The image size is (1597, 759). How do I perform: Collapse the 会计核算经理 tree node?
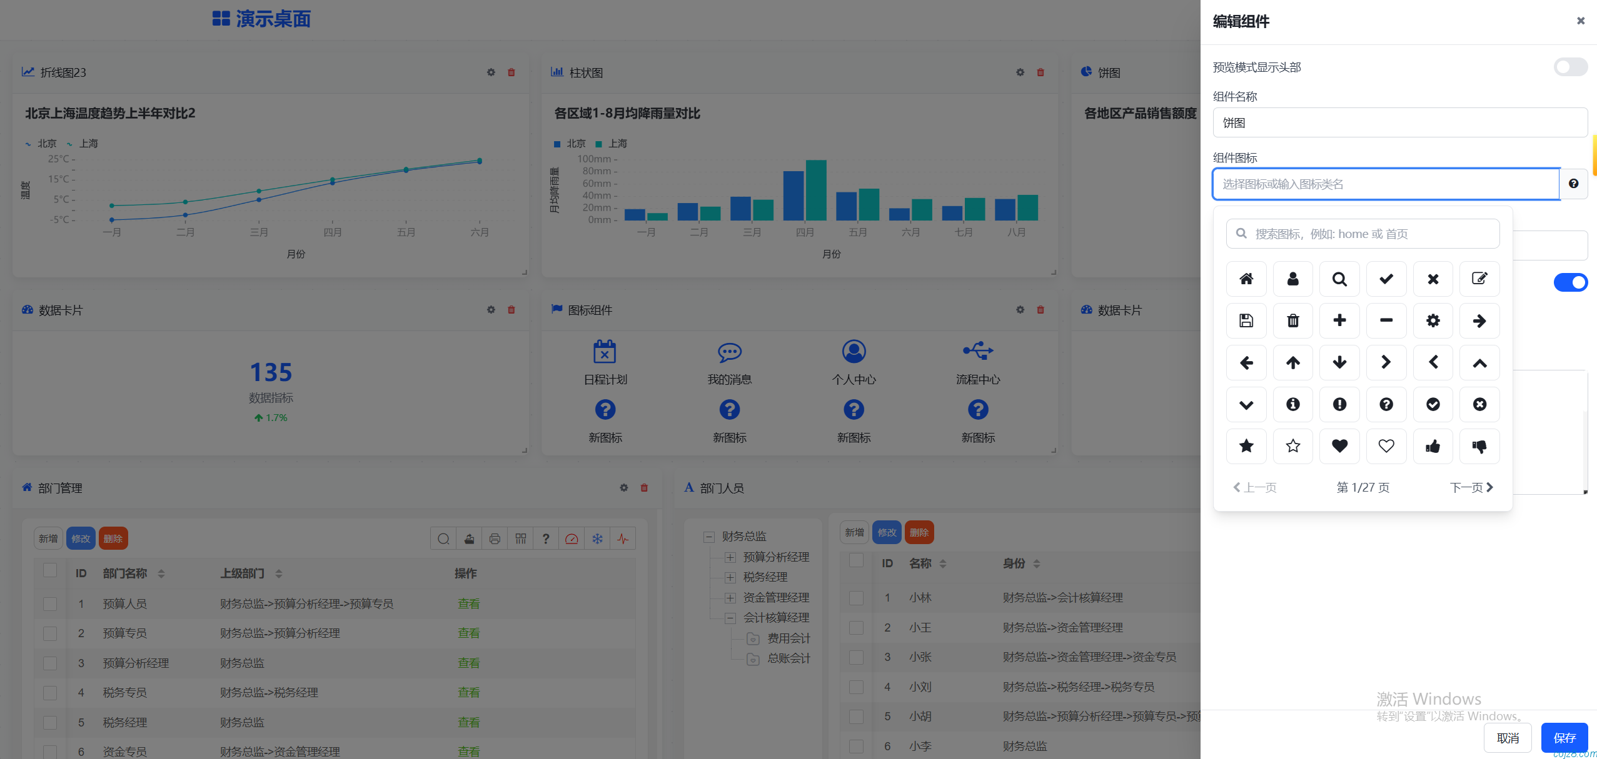(x=730, y=618)
